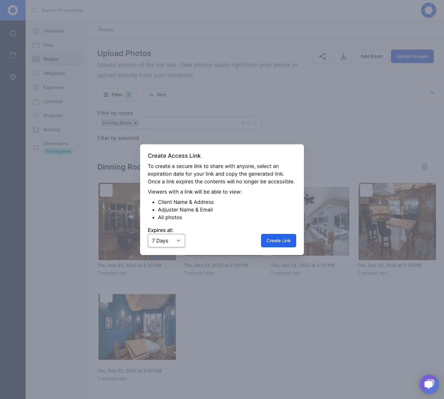Image resolution: width=444 pixels, height=399 pixels.
Task: Click the Roofing icon in the sidebar
Action: (x=36, y=130)
